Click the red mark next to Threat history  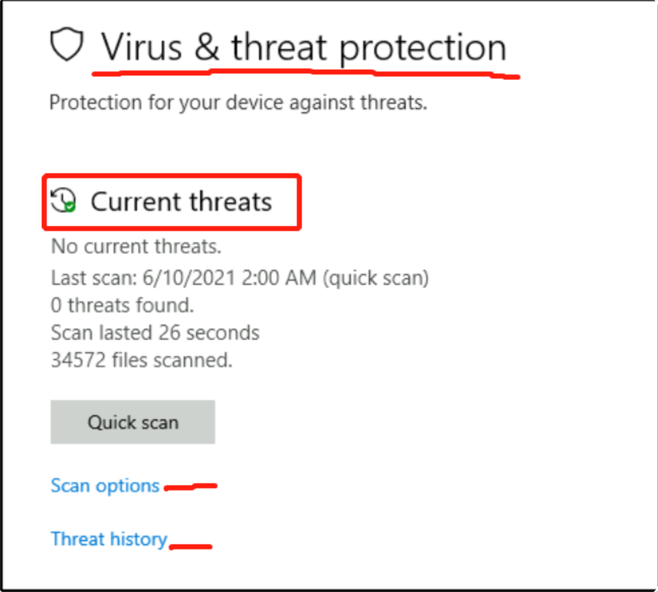[x=191, y=547]
